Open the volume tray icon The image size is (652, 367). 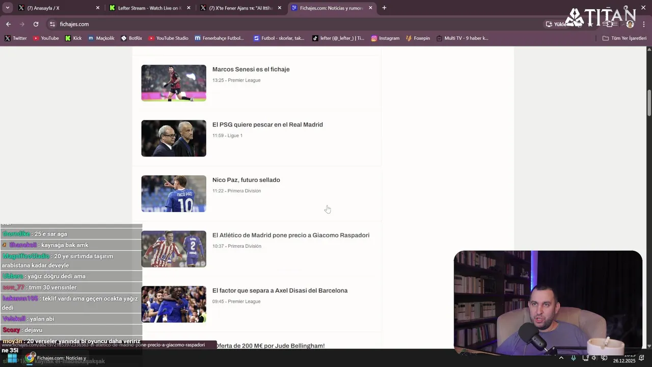point(594,358)
